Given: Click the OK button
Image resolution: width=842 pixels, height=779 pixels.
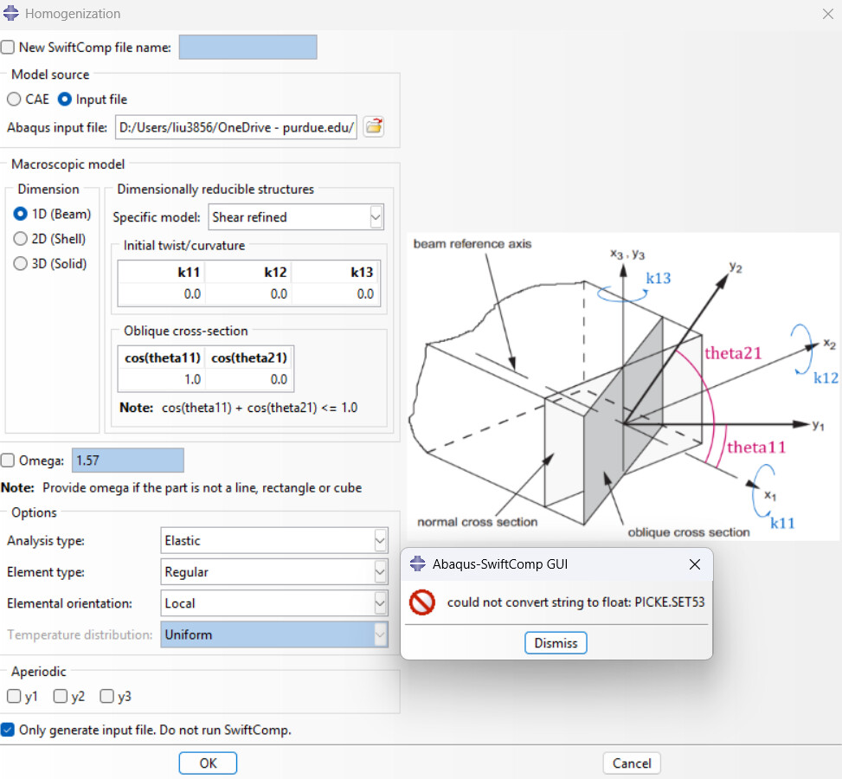Looking at the screenshot, I should 208,763.
